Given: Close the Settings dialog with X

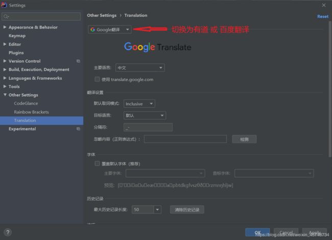Looking at the screenshot, I should click(324, 5).
